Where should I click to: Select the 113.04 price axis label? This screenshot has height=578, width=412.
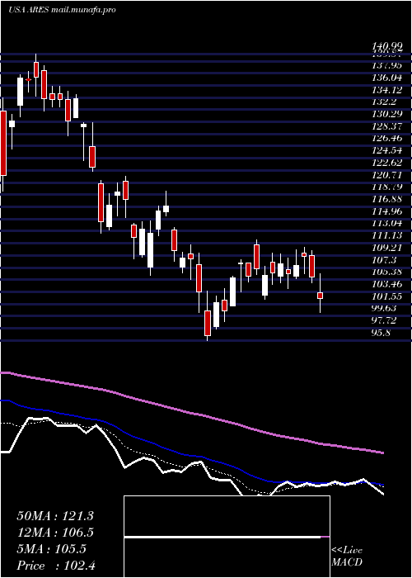[387, 224]
